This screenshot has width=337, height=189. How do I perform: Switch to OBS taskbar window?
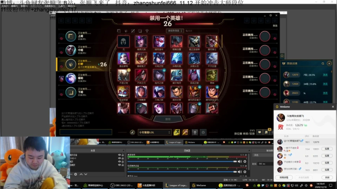coord(121,185)
